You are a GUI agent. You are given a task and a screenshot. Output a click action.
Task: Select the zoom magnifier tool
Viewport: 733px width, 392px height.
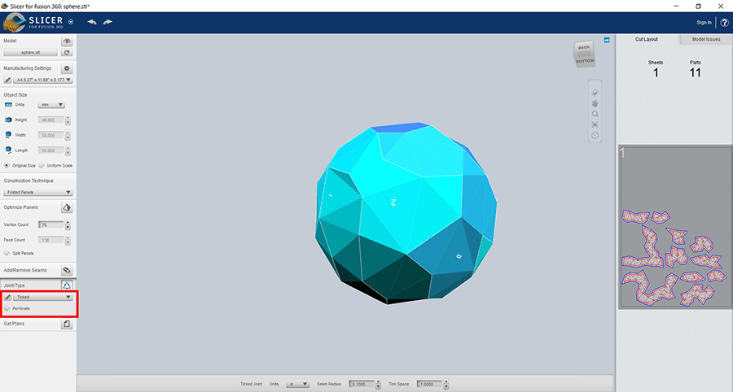(595, 114)
